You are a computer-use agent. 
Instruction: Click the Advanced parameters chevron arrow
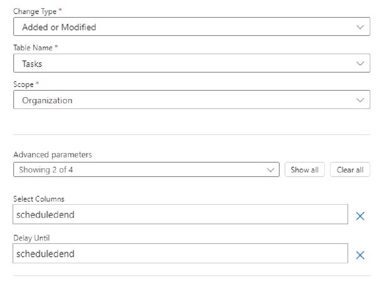click(270, 170)
